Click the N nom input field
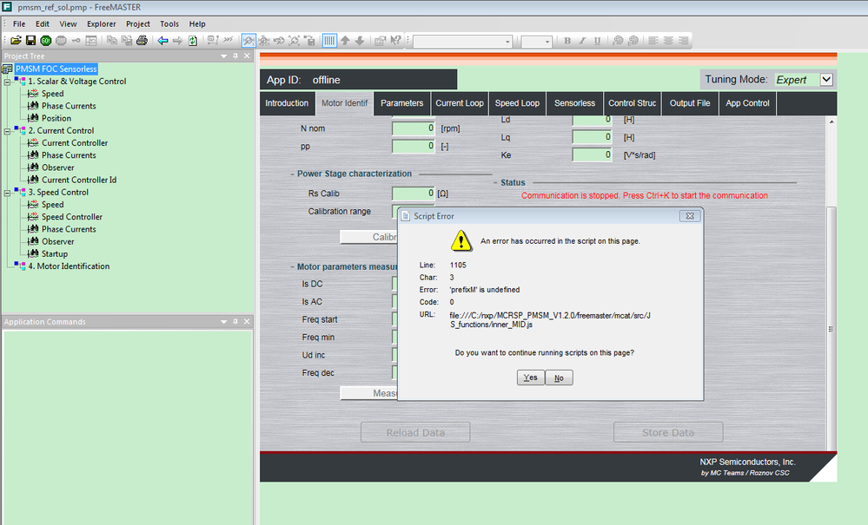 point(414,128)
